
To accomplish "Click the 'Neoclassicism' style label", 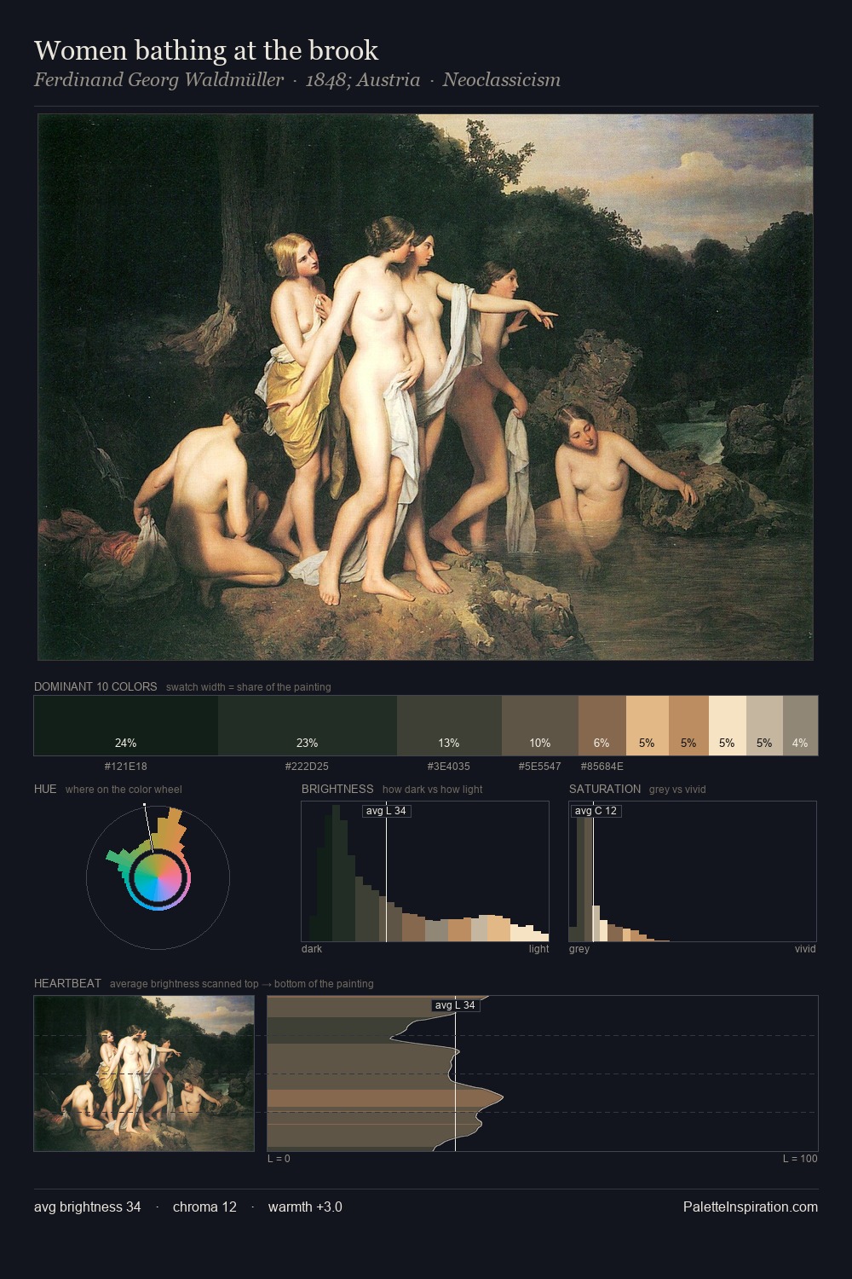I will (501, 80).
